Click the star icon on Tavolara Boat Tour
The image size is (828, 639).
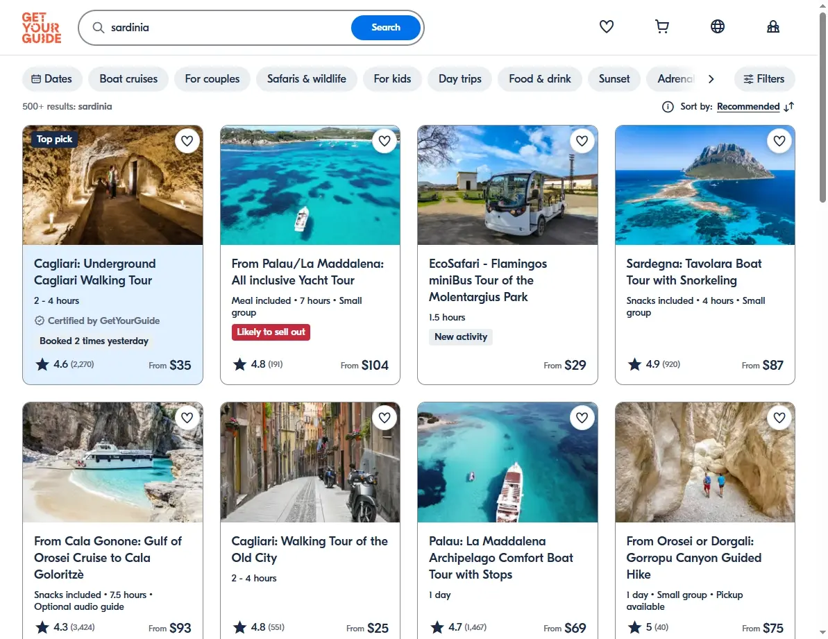point(634,364)
